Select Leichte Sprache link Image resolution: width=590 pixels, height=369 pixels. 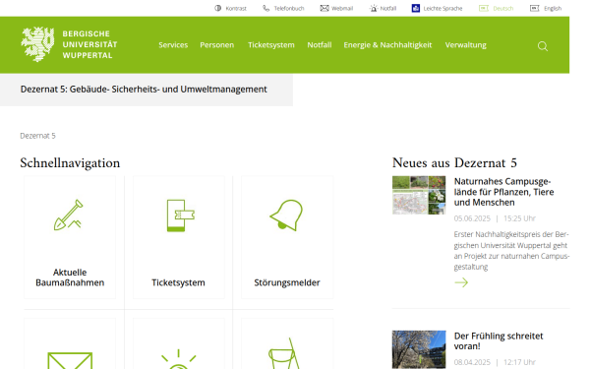point(442,8)
